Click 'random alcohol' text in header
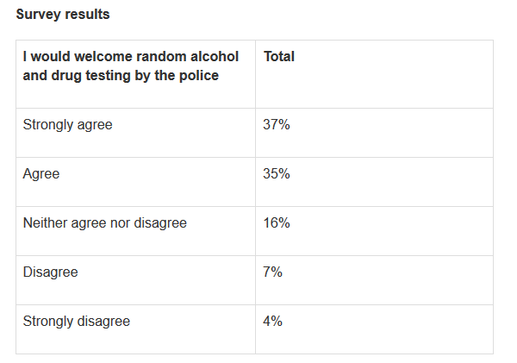Image resolution: width=517 pixels, height=363 pixels. (x=196, y=56)
